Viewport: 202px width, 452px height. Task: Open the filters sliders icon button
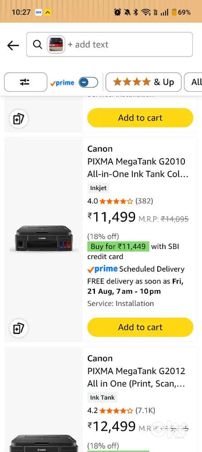point(26,82)
